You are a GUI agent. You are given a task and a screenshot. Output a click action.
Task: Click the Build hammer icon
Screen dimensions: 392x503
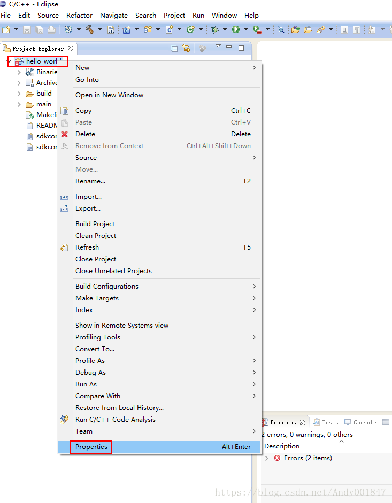pyautogui.click(x=89, y=30)
